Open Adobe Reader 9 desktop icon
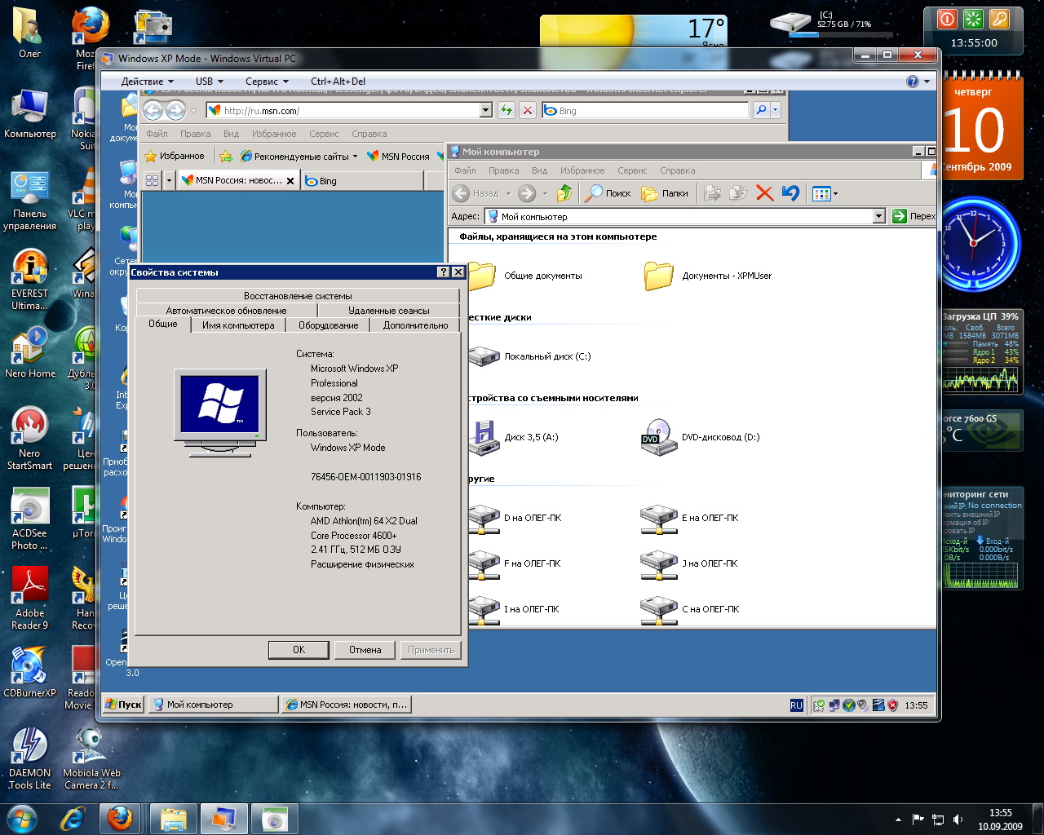Viewport: 1044px width, 835px height. click(29, 599)
